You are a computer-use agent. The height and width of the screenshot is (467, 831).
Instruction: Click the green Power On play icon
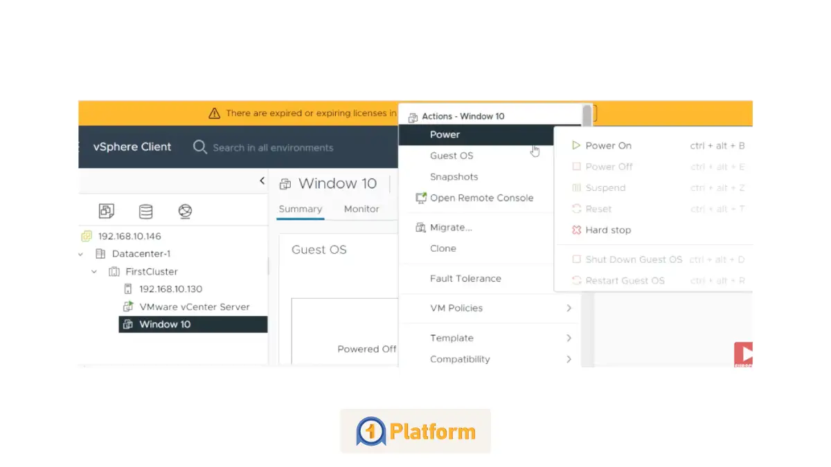[x=575, y=145]
